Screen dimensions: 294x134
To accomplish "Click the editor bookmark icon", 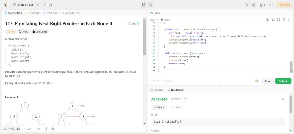I will (273, 19).
